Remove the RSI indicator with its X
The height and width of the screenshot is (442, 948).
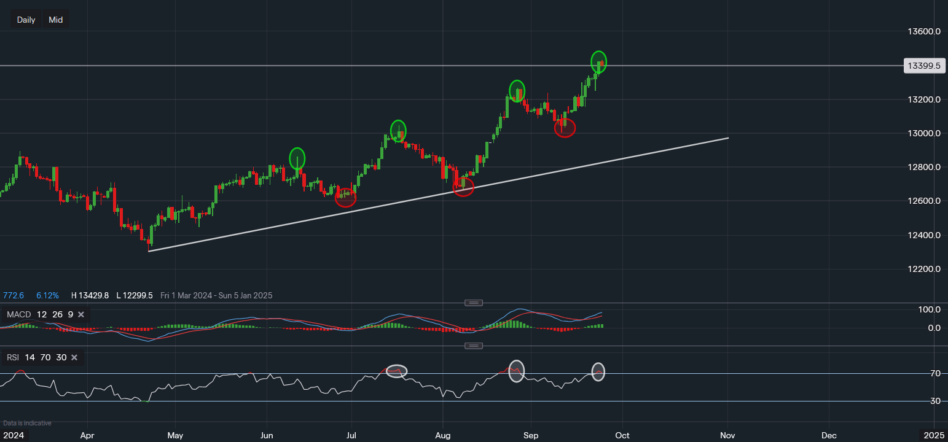click(74, 357)
